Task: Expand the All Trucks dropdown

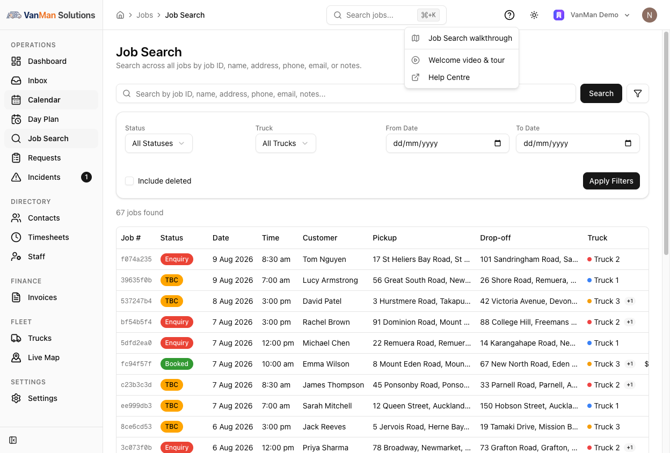Action: 286,143
